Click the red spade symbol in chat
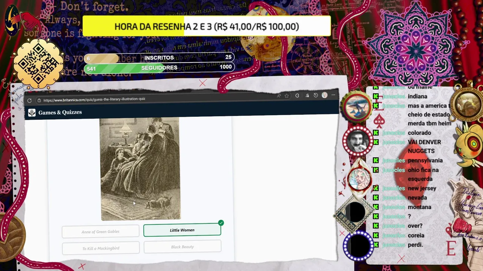The height and width of the screenshot is (271, 483). tap(380, 121)
